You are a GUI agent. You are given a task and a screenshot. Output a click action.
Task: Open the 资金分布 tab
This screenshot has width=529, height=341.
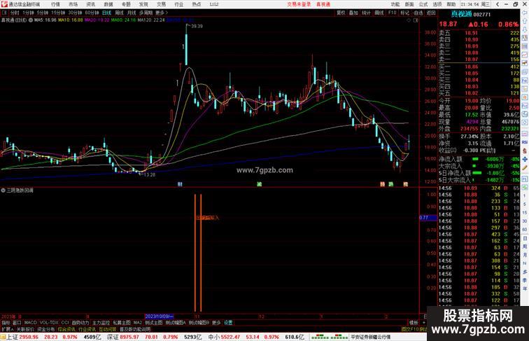point(46,329)
